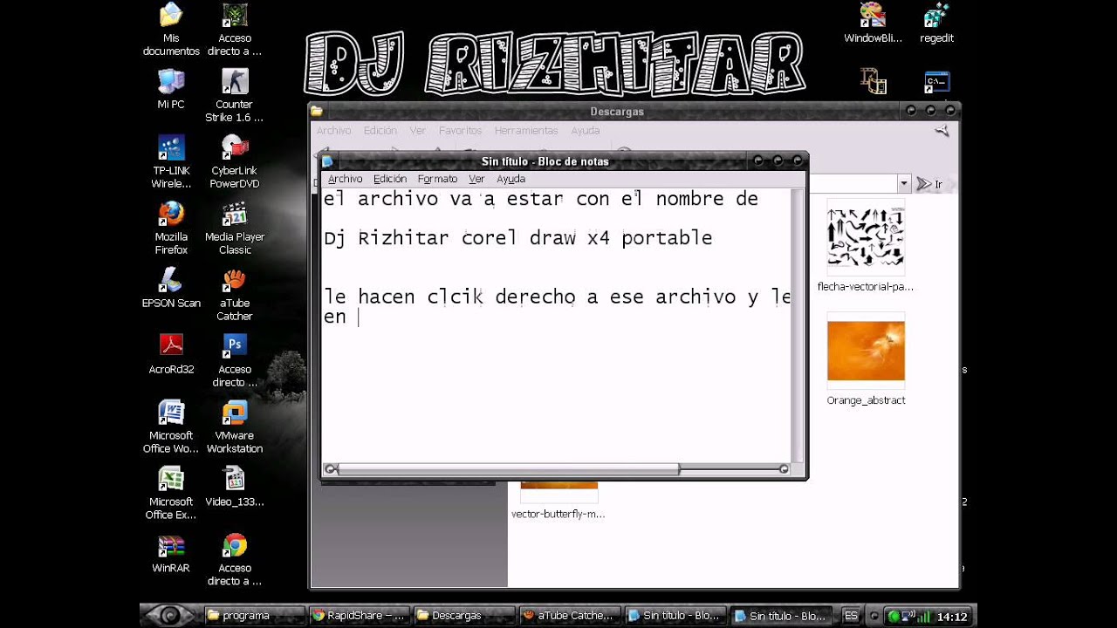1117x628 pixels.
Task: Open Ayuda menu in Bloc de notas
Action: pyautogui.click(x=511, y=179)
